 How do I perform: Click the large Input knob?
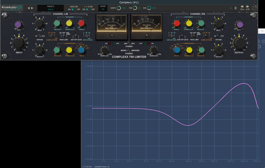click(19, 43)
